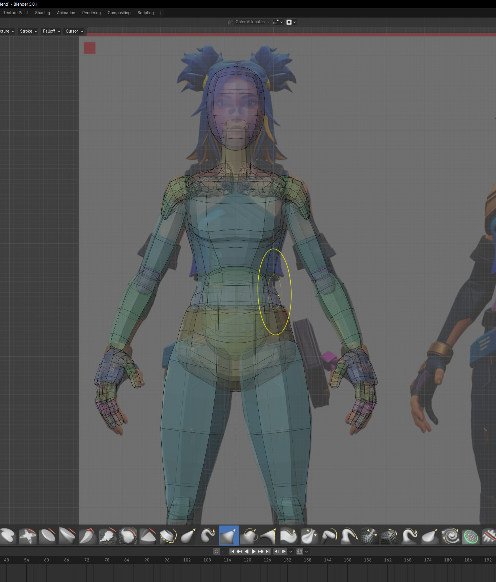Select the highlighted Grab sculpt brush

(x=229, y=536)
